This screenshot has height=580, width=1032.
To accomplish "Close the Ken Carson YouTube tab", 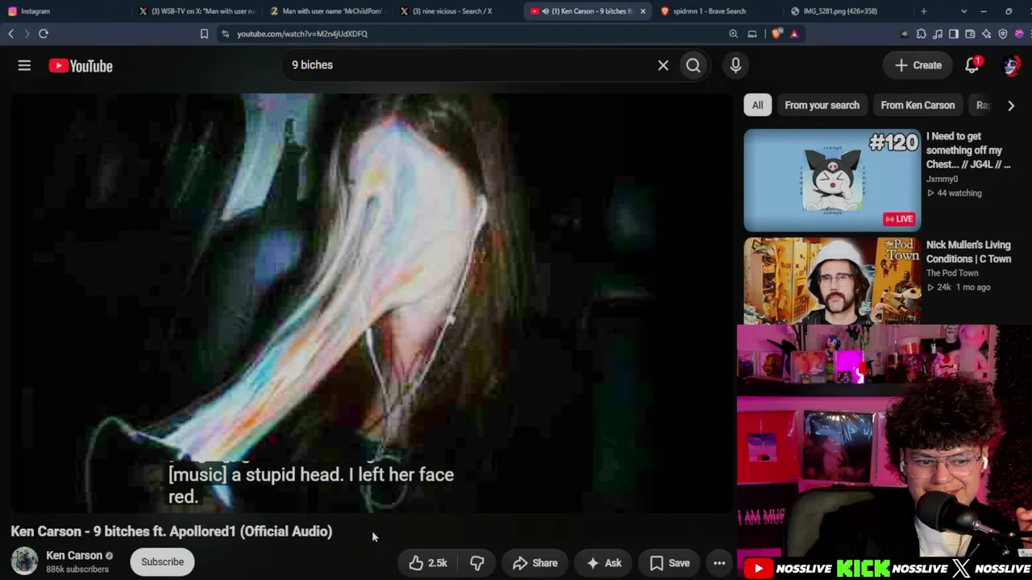I will click(x=643, y=11).
